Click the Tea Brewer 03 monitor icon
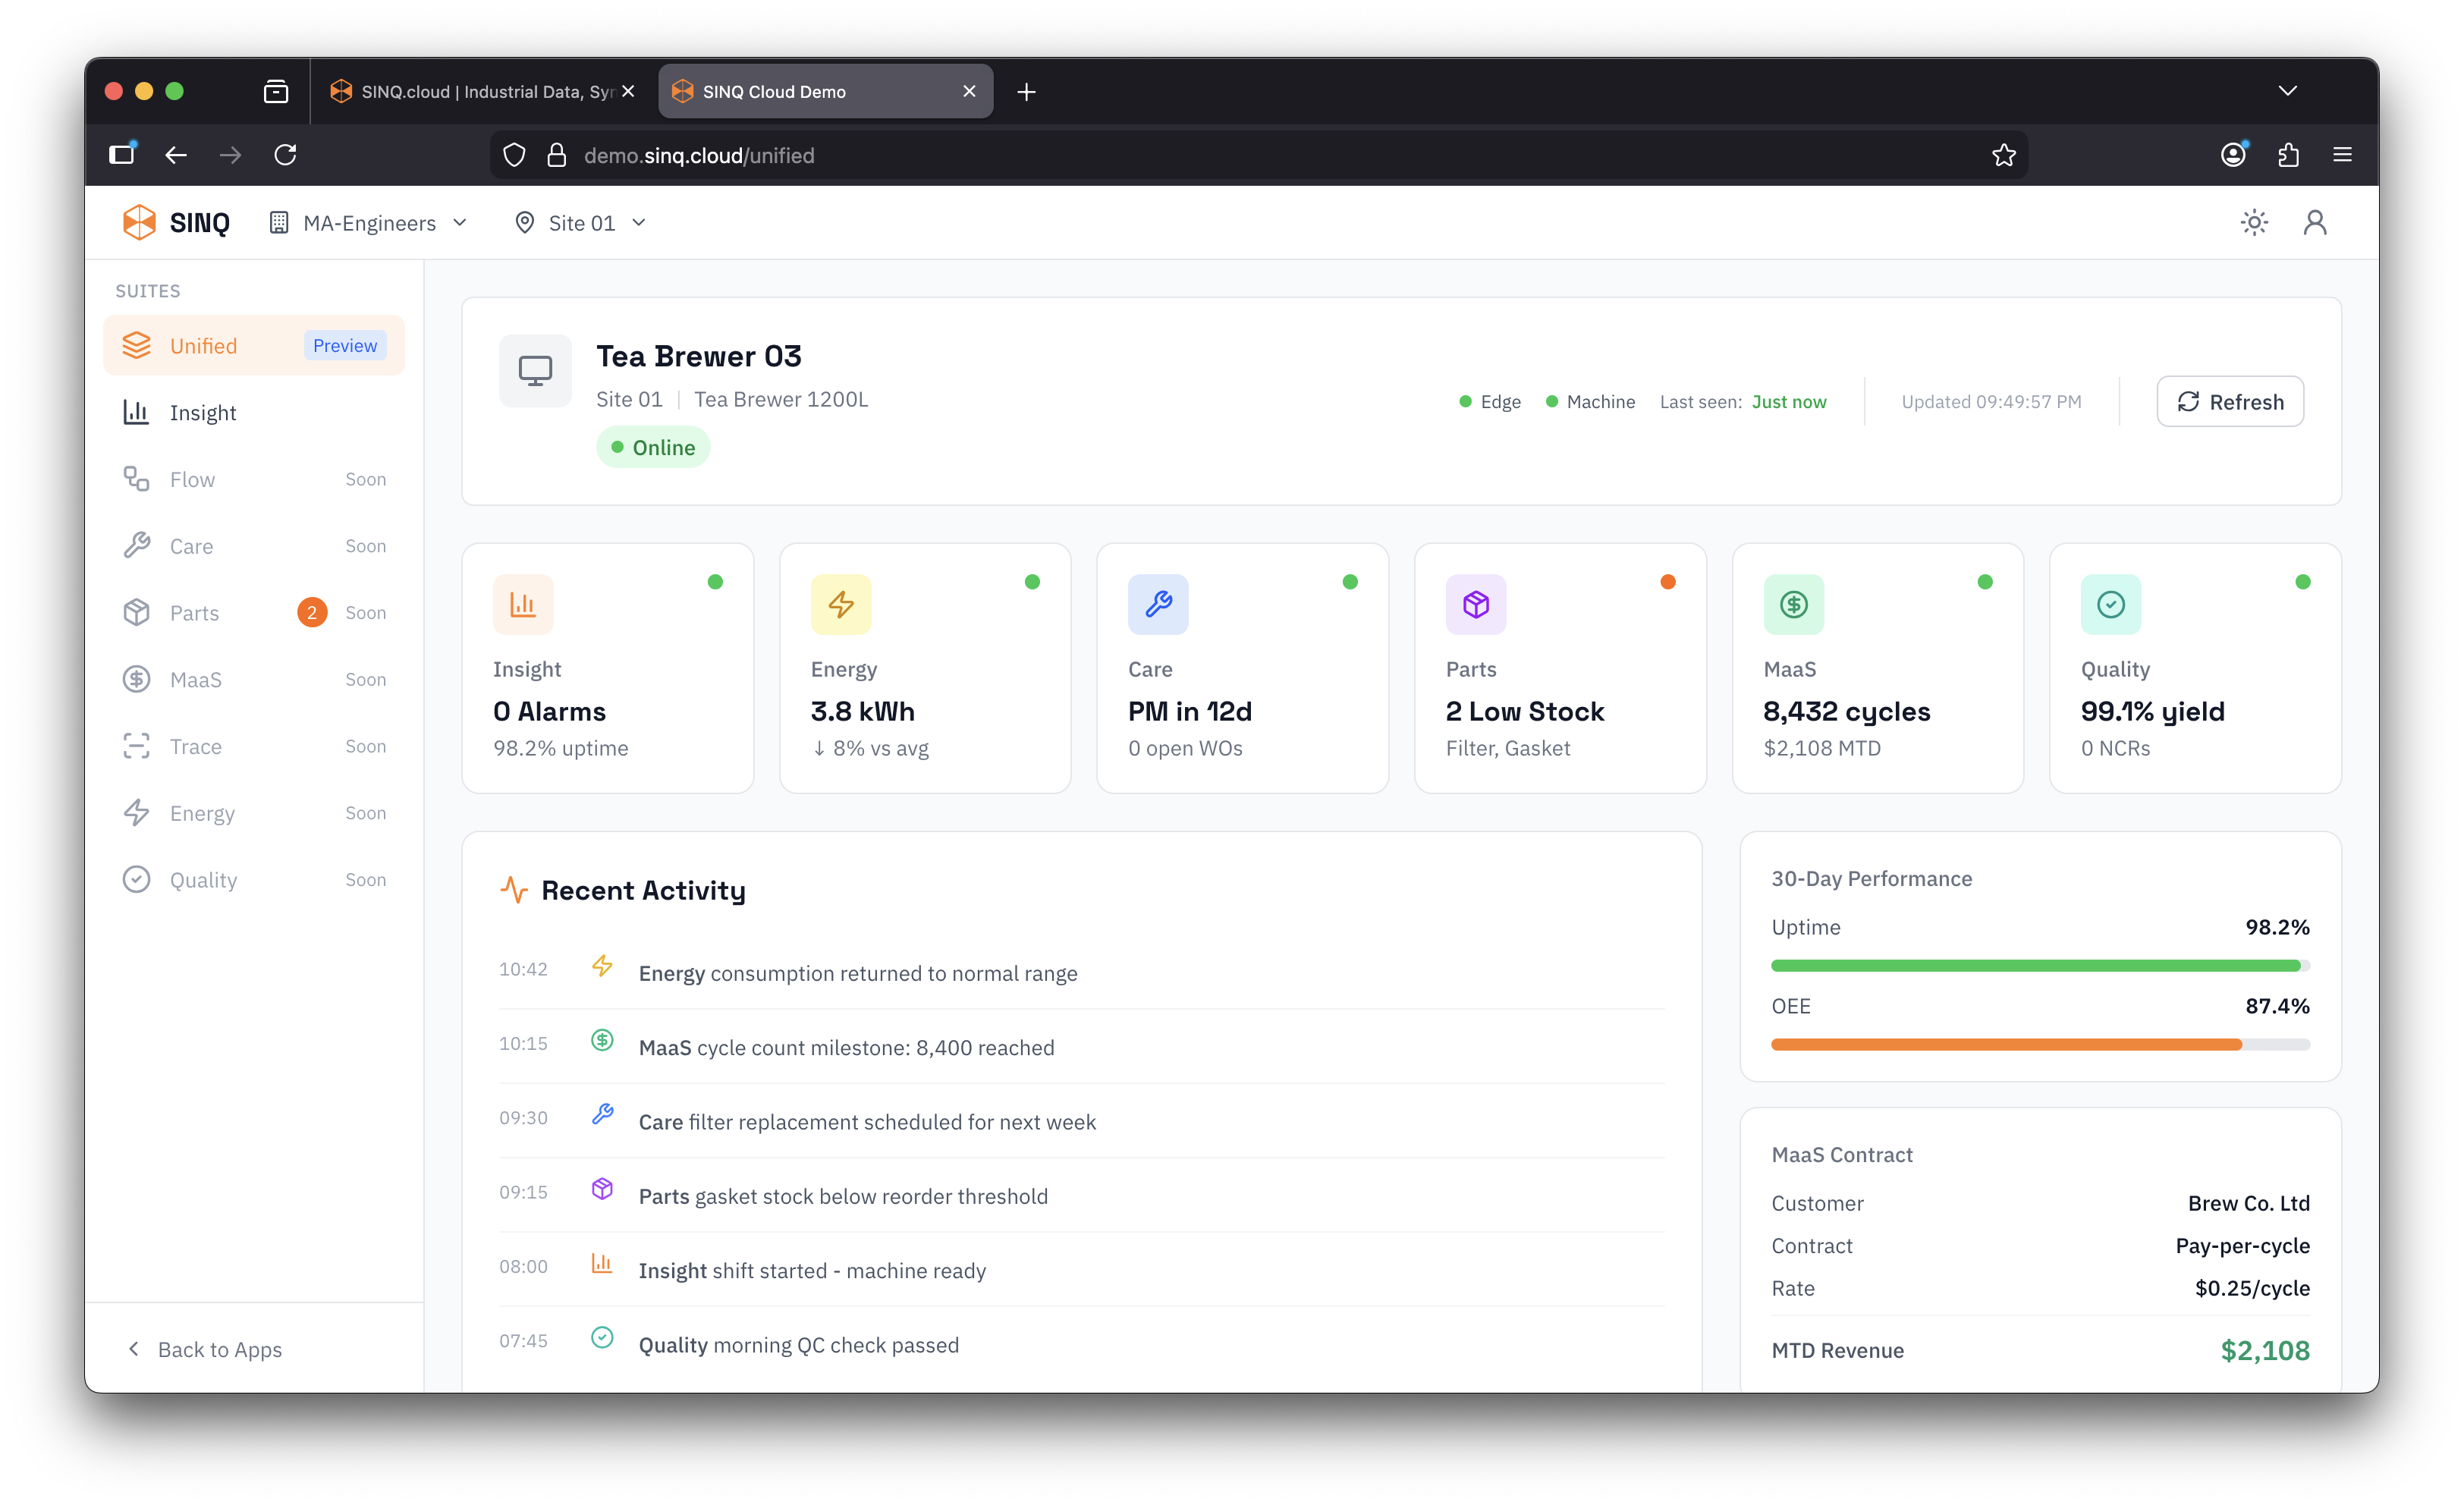 pyautogui.click(x=535, y=371)
